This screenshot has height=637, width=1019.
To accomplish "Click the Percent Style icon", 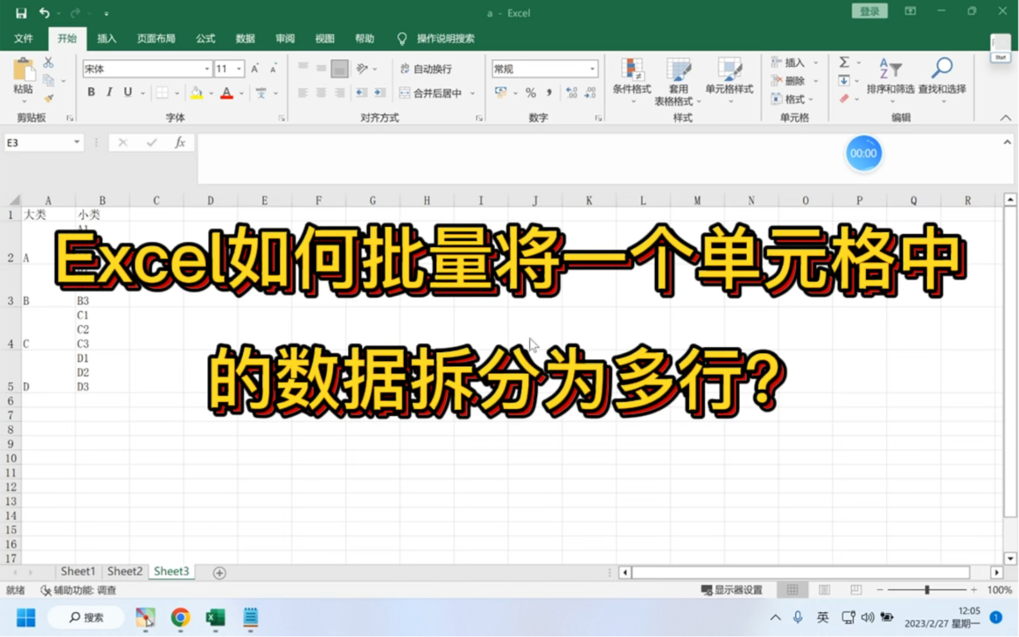I will click(x=531, y=93).
